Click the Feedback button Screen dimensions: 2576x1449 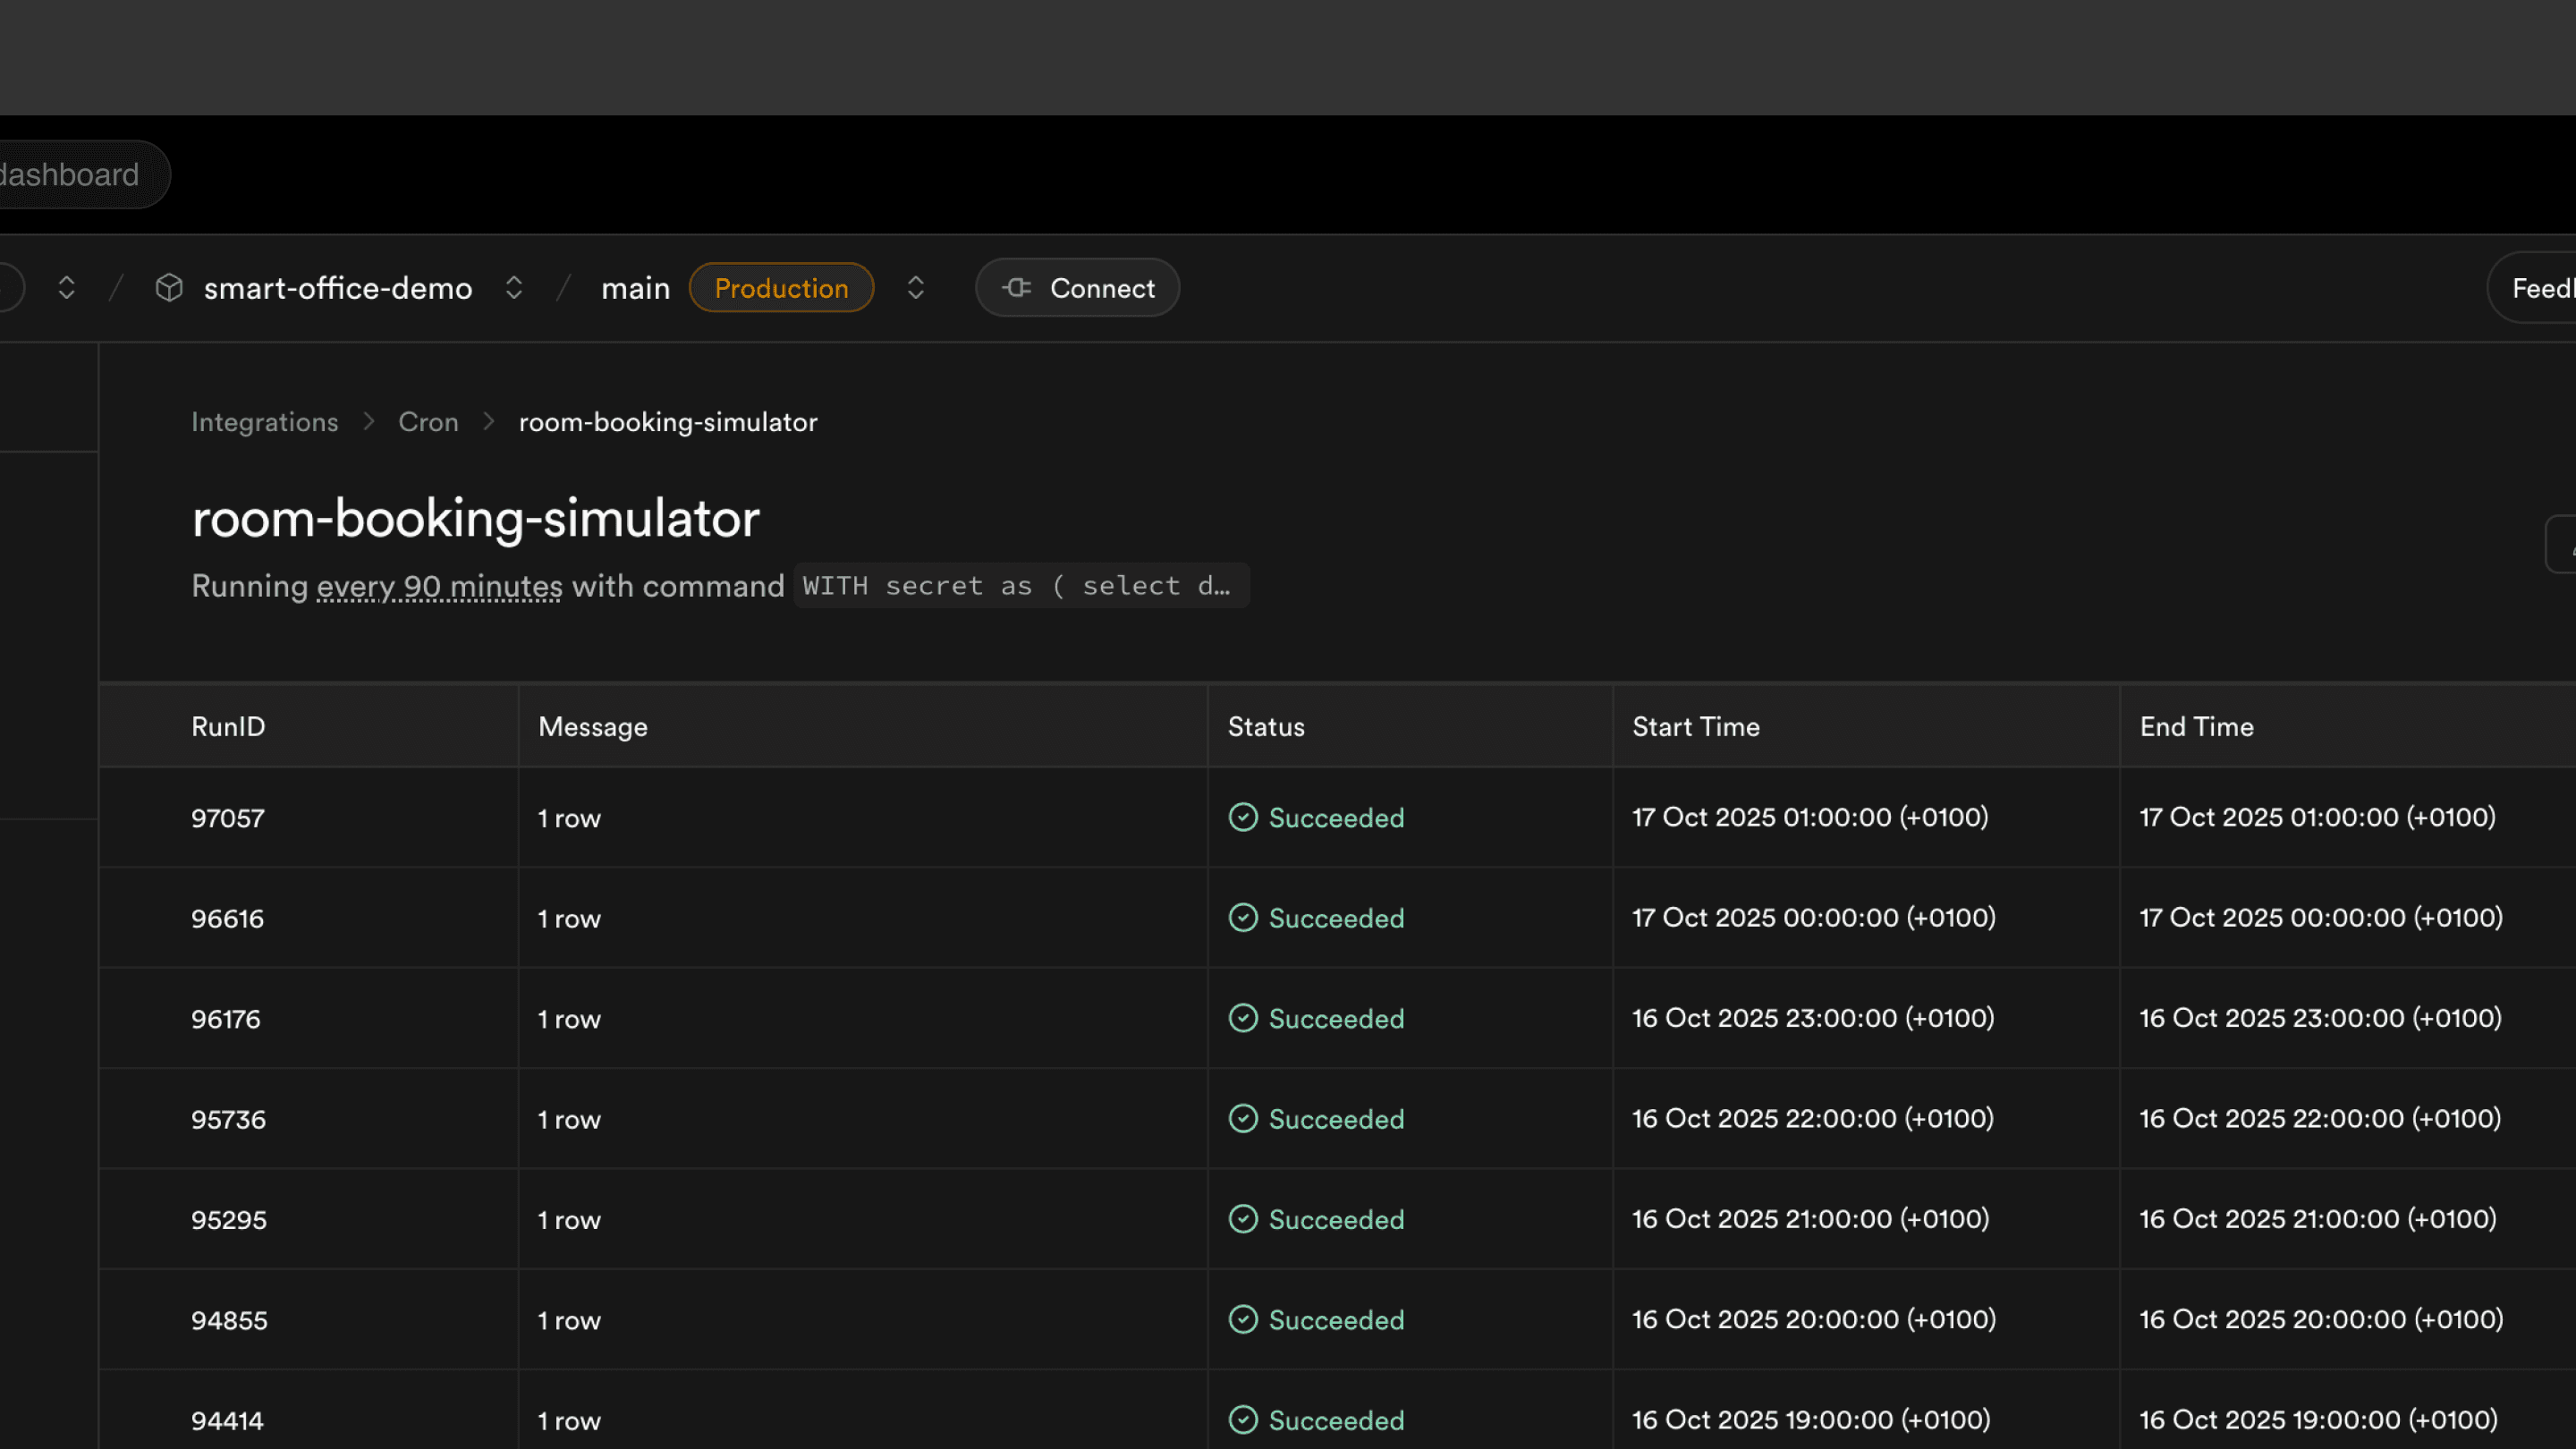2540,288
